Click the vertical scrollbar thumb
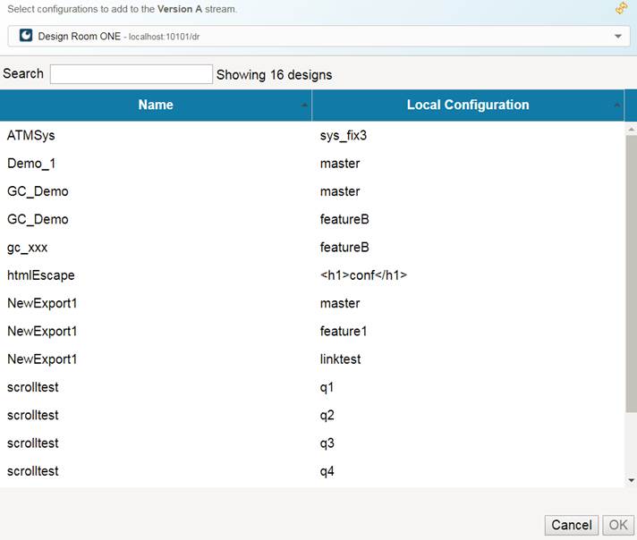The width and height of the screenshot is (637, 540). (x=631, y=268)
